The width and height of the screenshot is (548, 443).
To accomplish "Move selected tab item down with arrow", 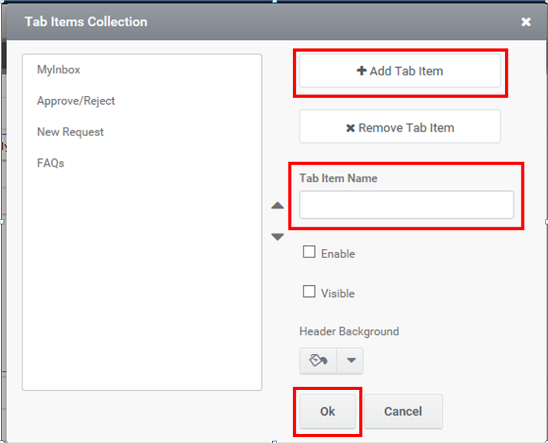I will click(277, 237).
